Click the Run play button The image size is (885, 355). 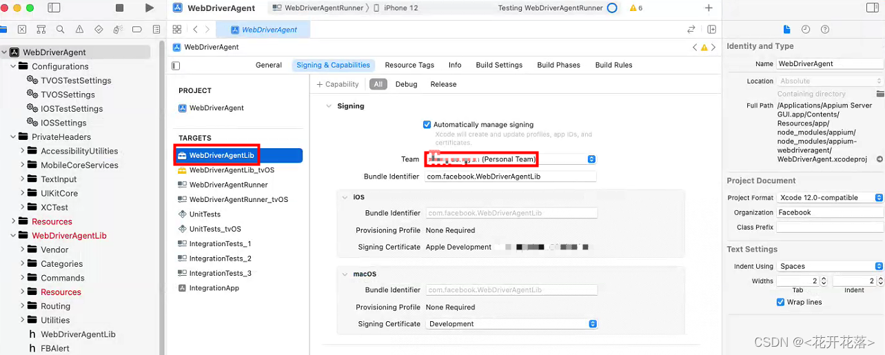pyautogui.click(x=150, y=8)
